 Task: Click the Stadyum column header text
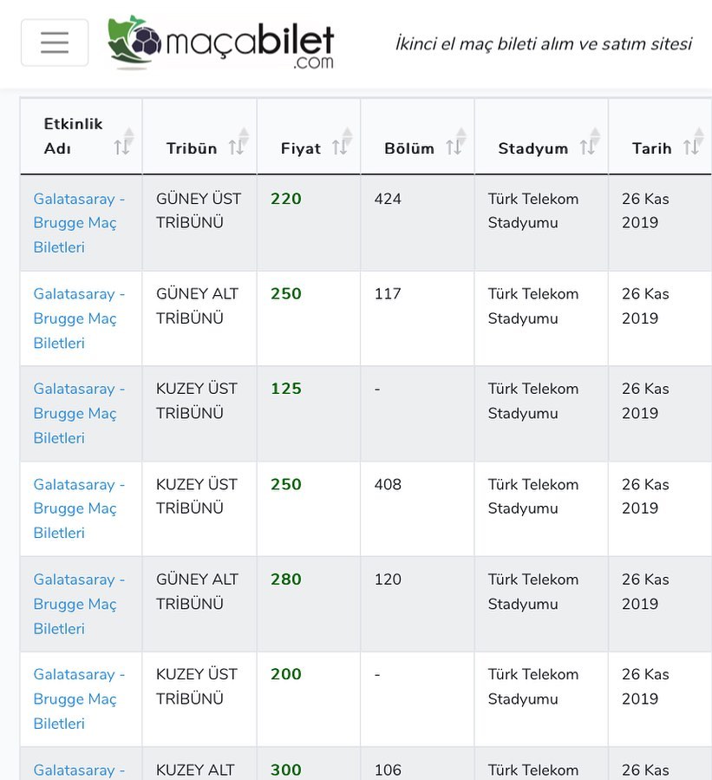(x=533, y=148)
